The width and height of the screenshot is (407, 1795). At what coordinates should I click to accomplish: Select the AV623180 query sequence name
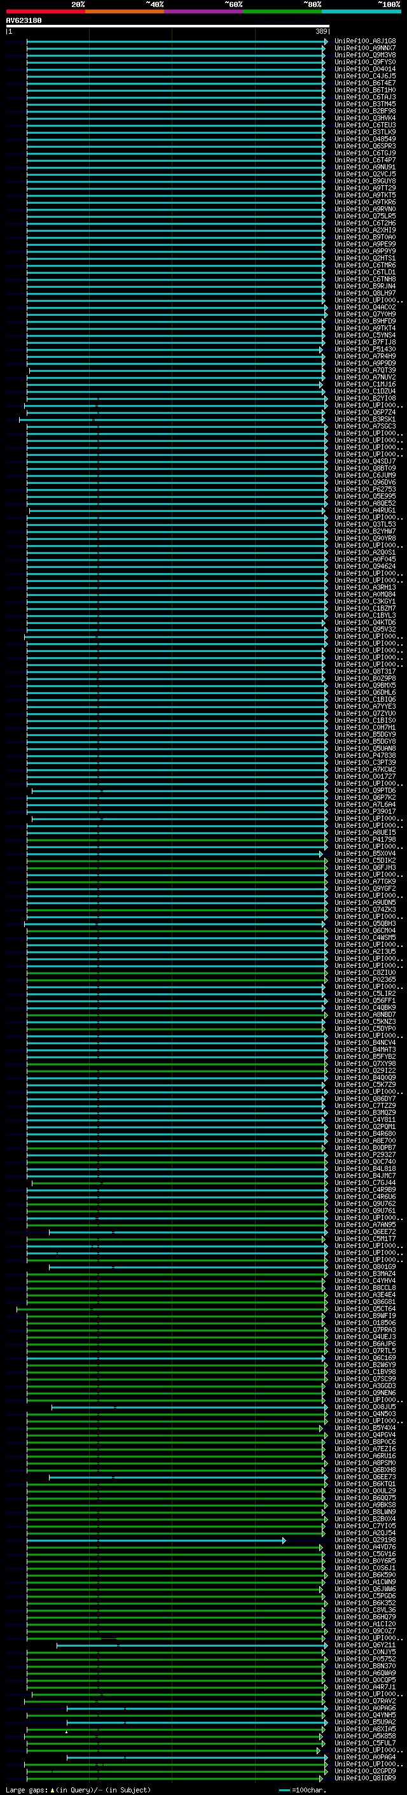tap(24, 20)
